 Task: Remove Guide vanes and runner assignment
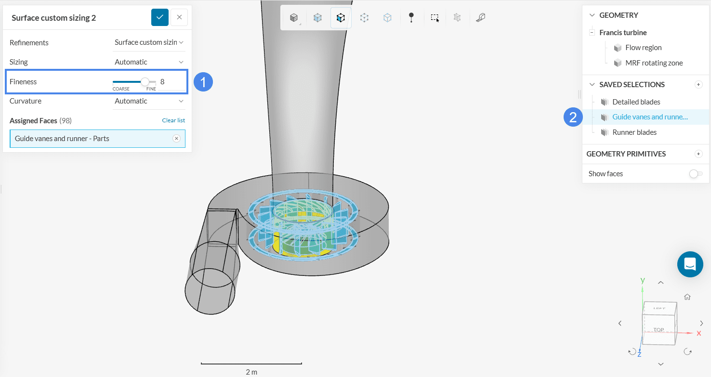(x=176, y=139)
